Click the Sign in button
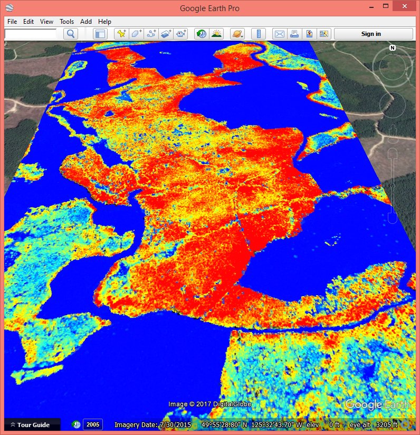The height and width of the screenshot is (435, 420). click(x=371, y=34)
